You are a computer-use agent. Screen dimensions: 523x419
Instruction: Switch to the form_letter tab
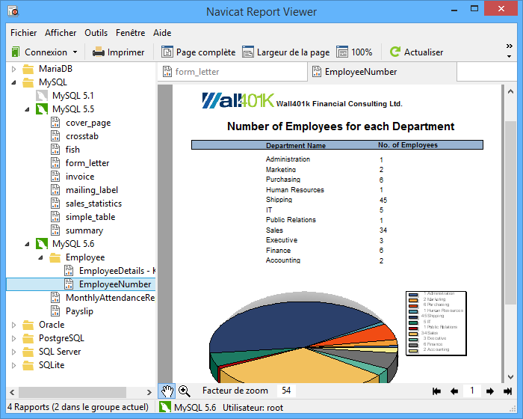coord(232,72)
